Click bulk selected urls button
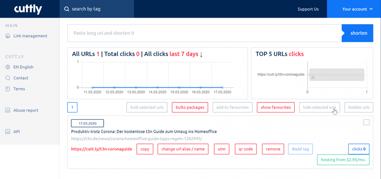This screenshot has height=179, width=381. tap(147, 107)
